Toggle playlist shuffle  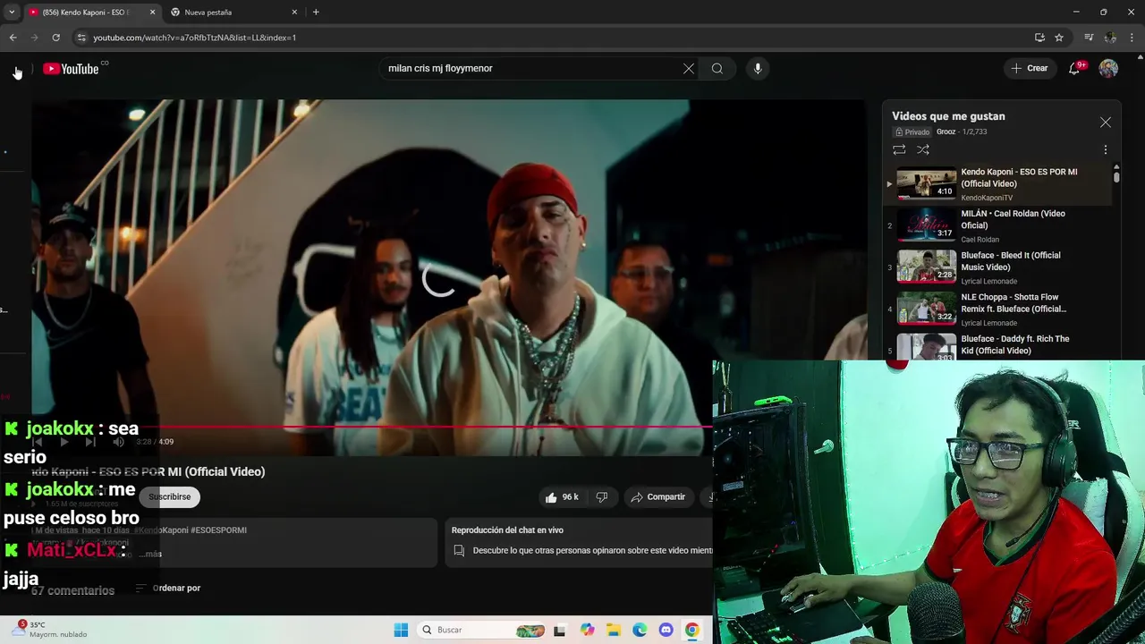pyautogui.click(x=923, y=149)
